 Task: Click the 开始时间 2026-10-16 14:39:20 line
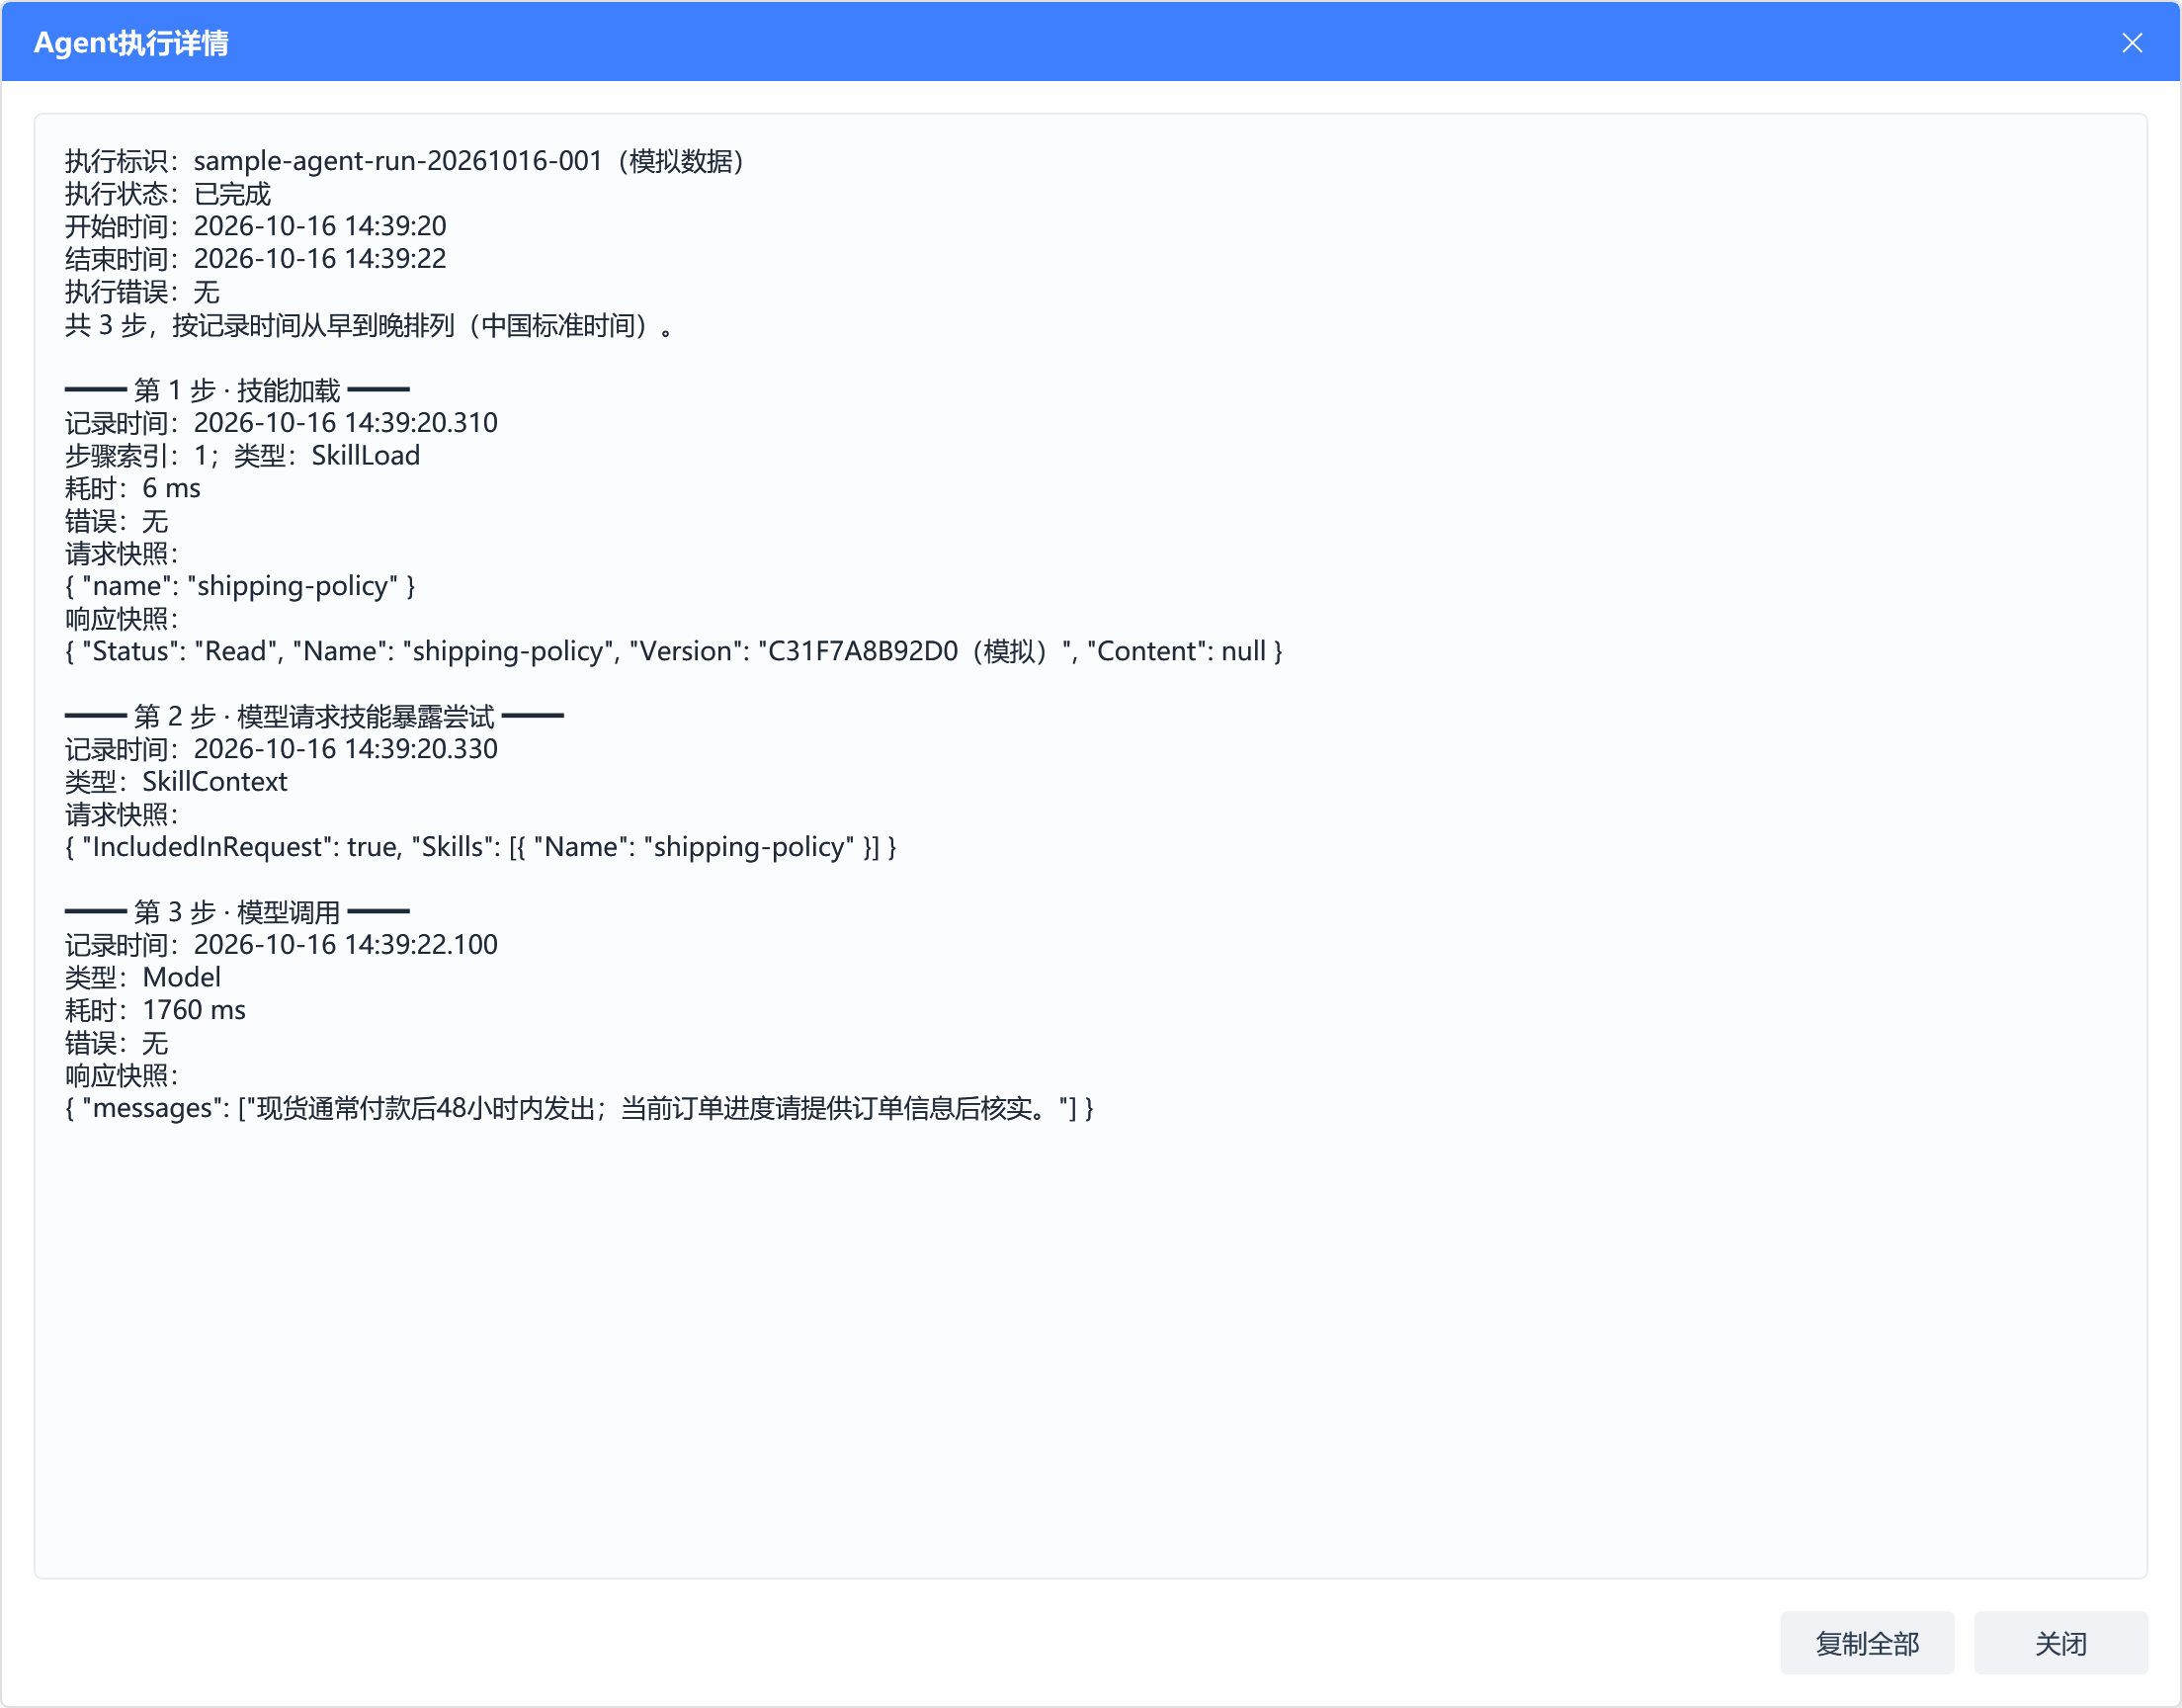[x=256, y=226]
